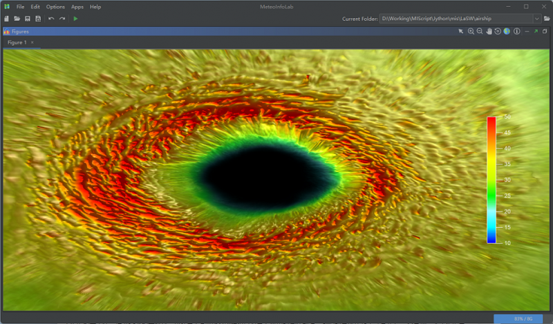
Task: Open the Options menu
Action: (x=55, y=6)
